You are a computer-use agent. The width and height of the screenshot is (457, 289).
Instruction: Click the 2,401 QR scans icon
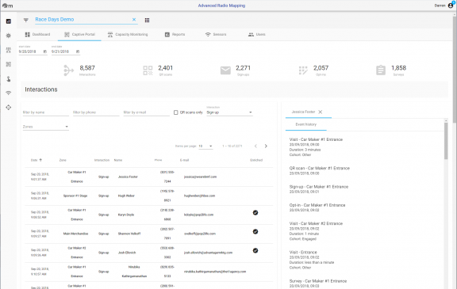(x=148, y=70)
